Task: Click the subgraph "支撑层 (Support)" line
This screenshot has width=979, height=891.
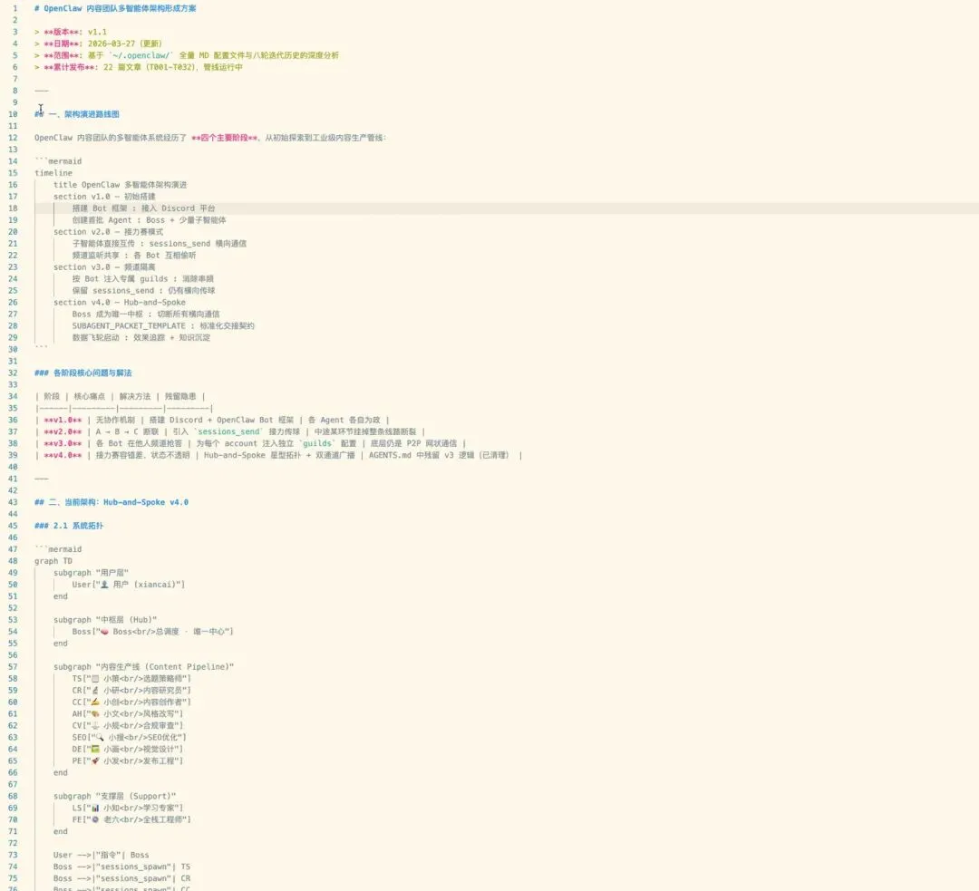Action: tap(115, 796)
